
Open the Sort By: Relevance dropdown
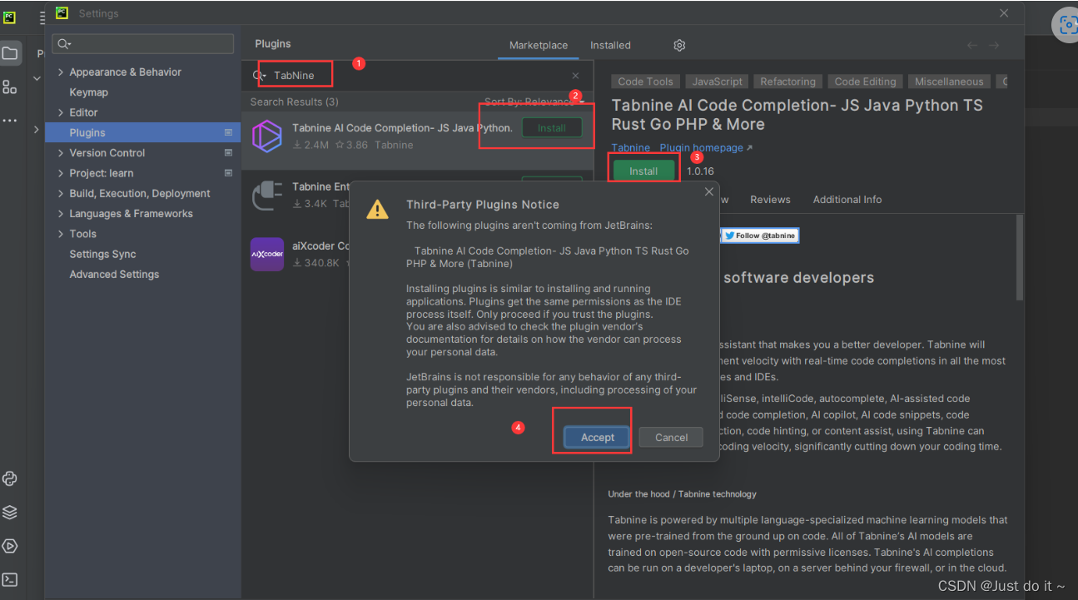[534, 102]
